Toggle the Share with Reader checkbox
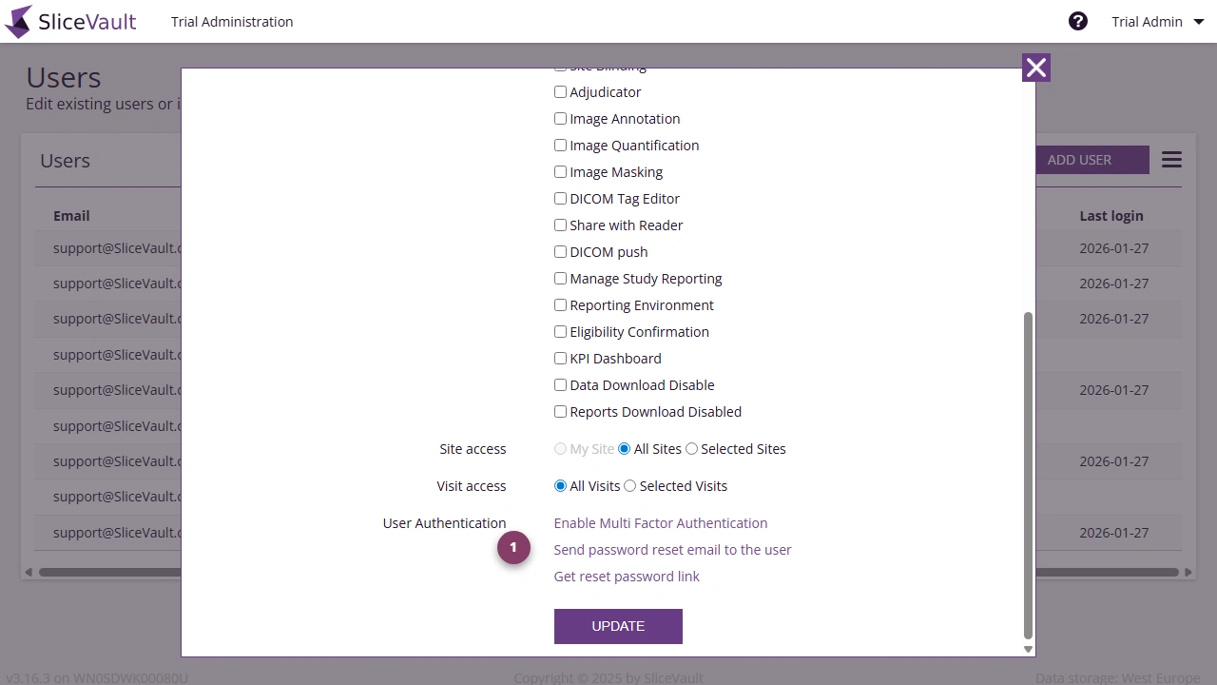The height and width of the screenshot is (685, 1217). tap(560, 225)
